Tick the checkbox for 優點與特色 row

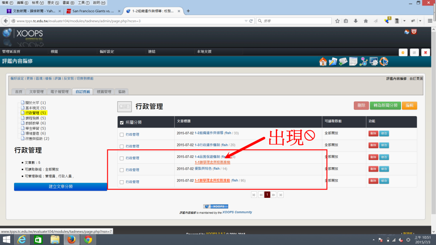pyautogui.click(x=122, y=170)
